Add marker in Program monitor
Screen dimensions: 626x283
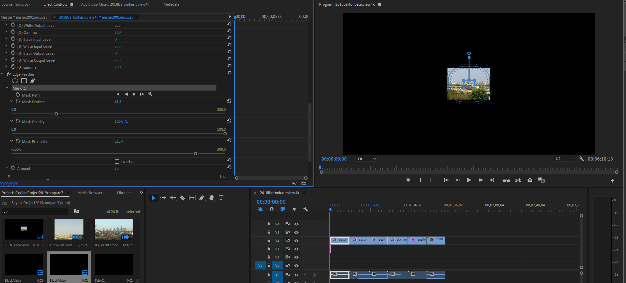[408, 180]
